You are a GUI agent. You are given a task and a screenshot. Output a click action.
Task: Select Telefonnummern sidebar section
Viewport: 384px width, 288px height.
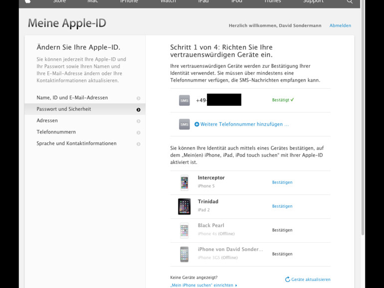coord(85,132)
